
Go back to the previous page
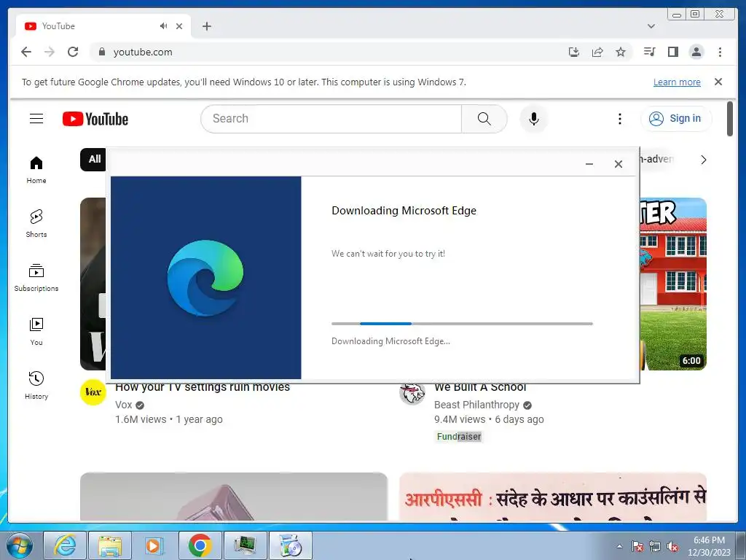(x=26, y=52)
